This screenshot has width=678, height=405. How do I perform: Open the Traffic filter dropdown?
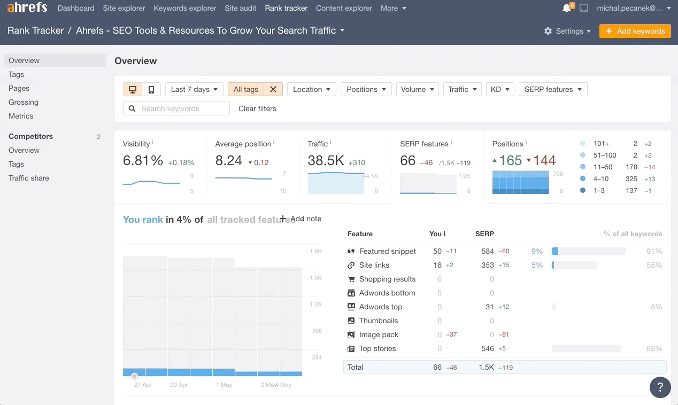[x=462, y=89]
